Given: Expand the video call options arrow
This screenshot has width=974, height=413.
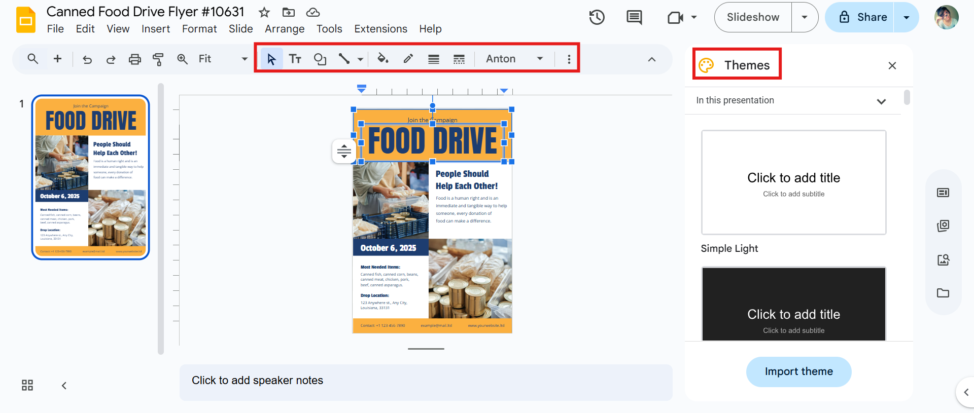Looking at the screenshot, I should 694,17.
